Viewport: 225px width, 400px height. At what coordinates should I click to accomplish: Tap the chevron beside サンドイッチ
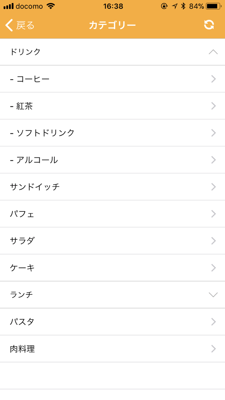coord(213,187)
